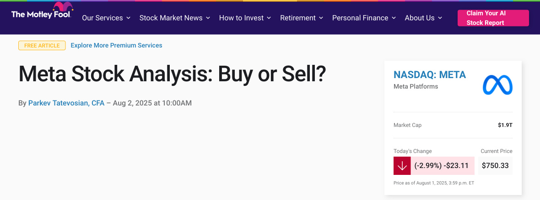The image size is (540, 200).
Task: Click the FREE ARTICLE badge
Action: pyautogui.click(x=42, y=45)
